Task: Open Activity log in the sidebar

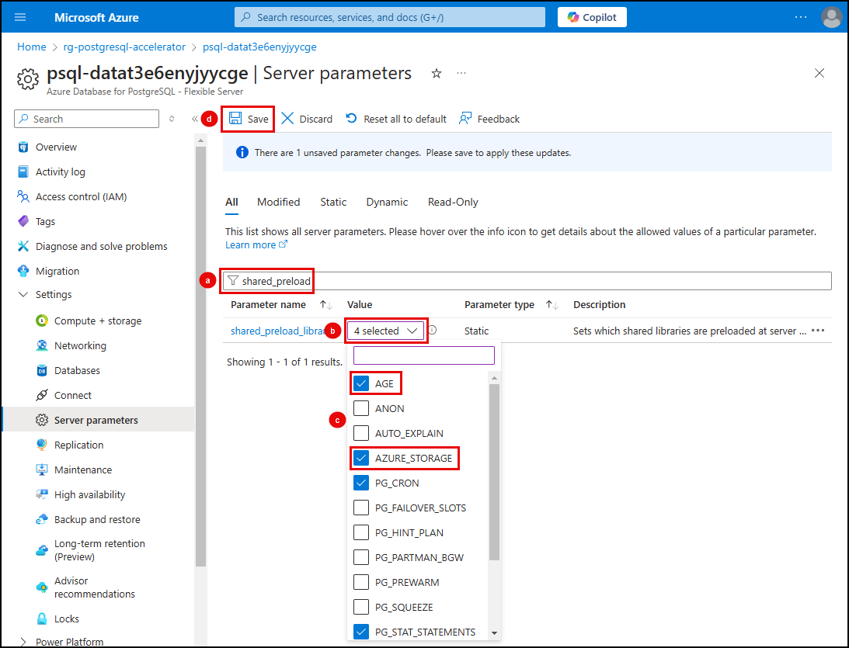Action: click(60, 172)
